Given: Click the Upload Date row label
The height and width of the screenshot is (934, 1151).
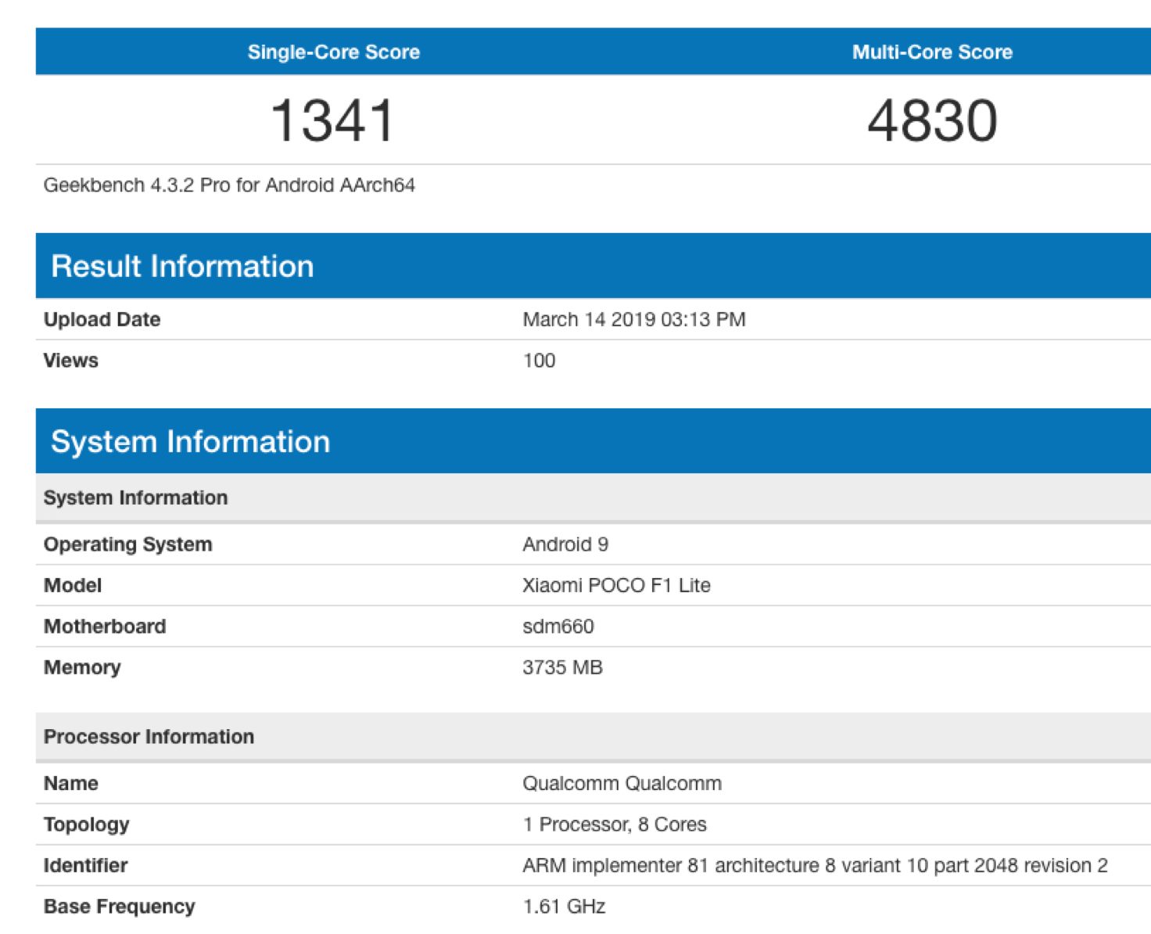Looking at the screenshot, I should pyautogui.click(x=102, y=319).
